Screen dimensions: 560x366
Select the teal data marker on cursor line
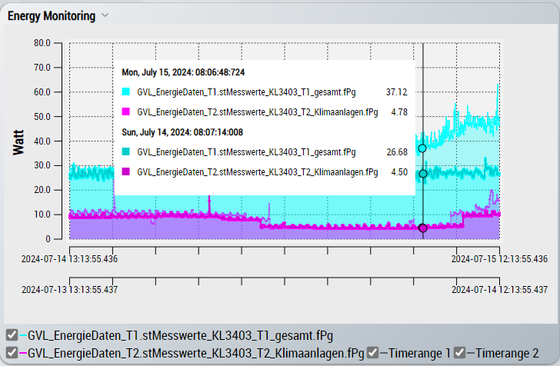[x=422, y=174]
